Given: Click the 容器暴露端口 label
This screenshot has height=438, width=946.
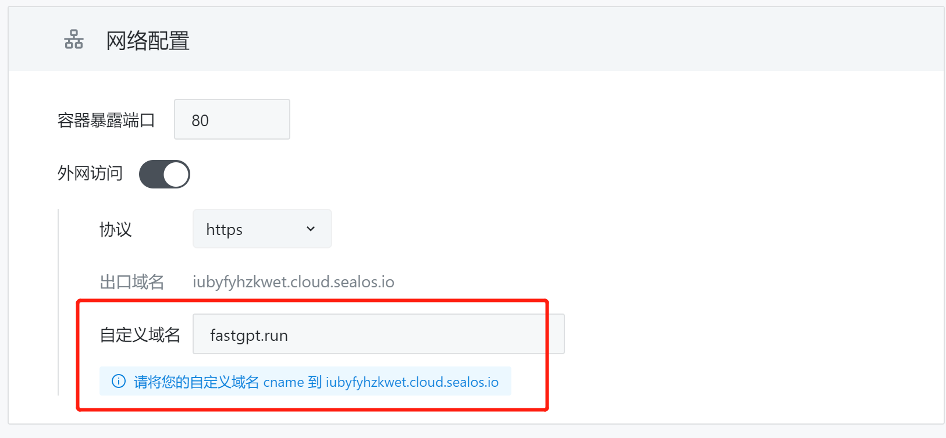Looking at the screenshot, I should point(106,120).
